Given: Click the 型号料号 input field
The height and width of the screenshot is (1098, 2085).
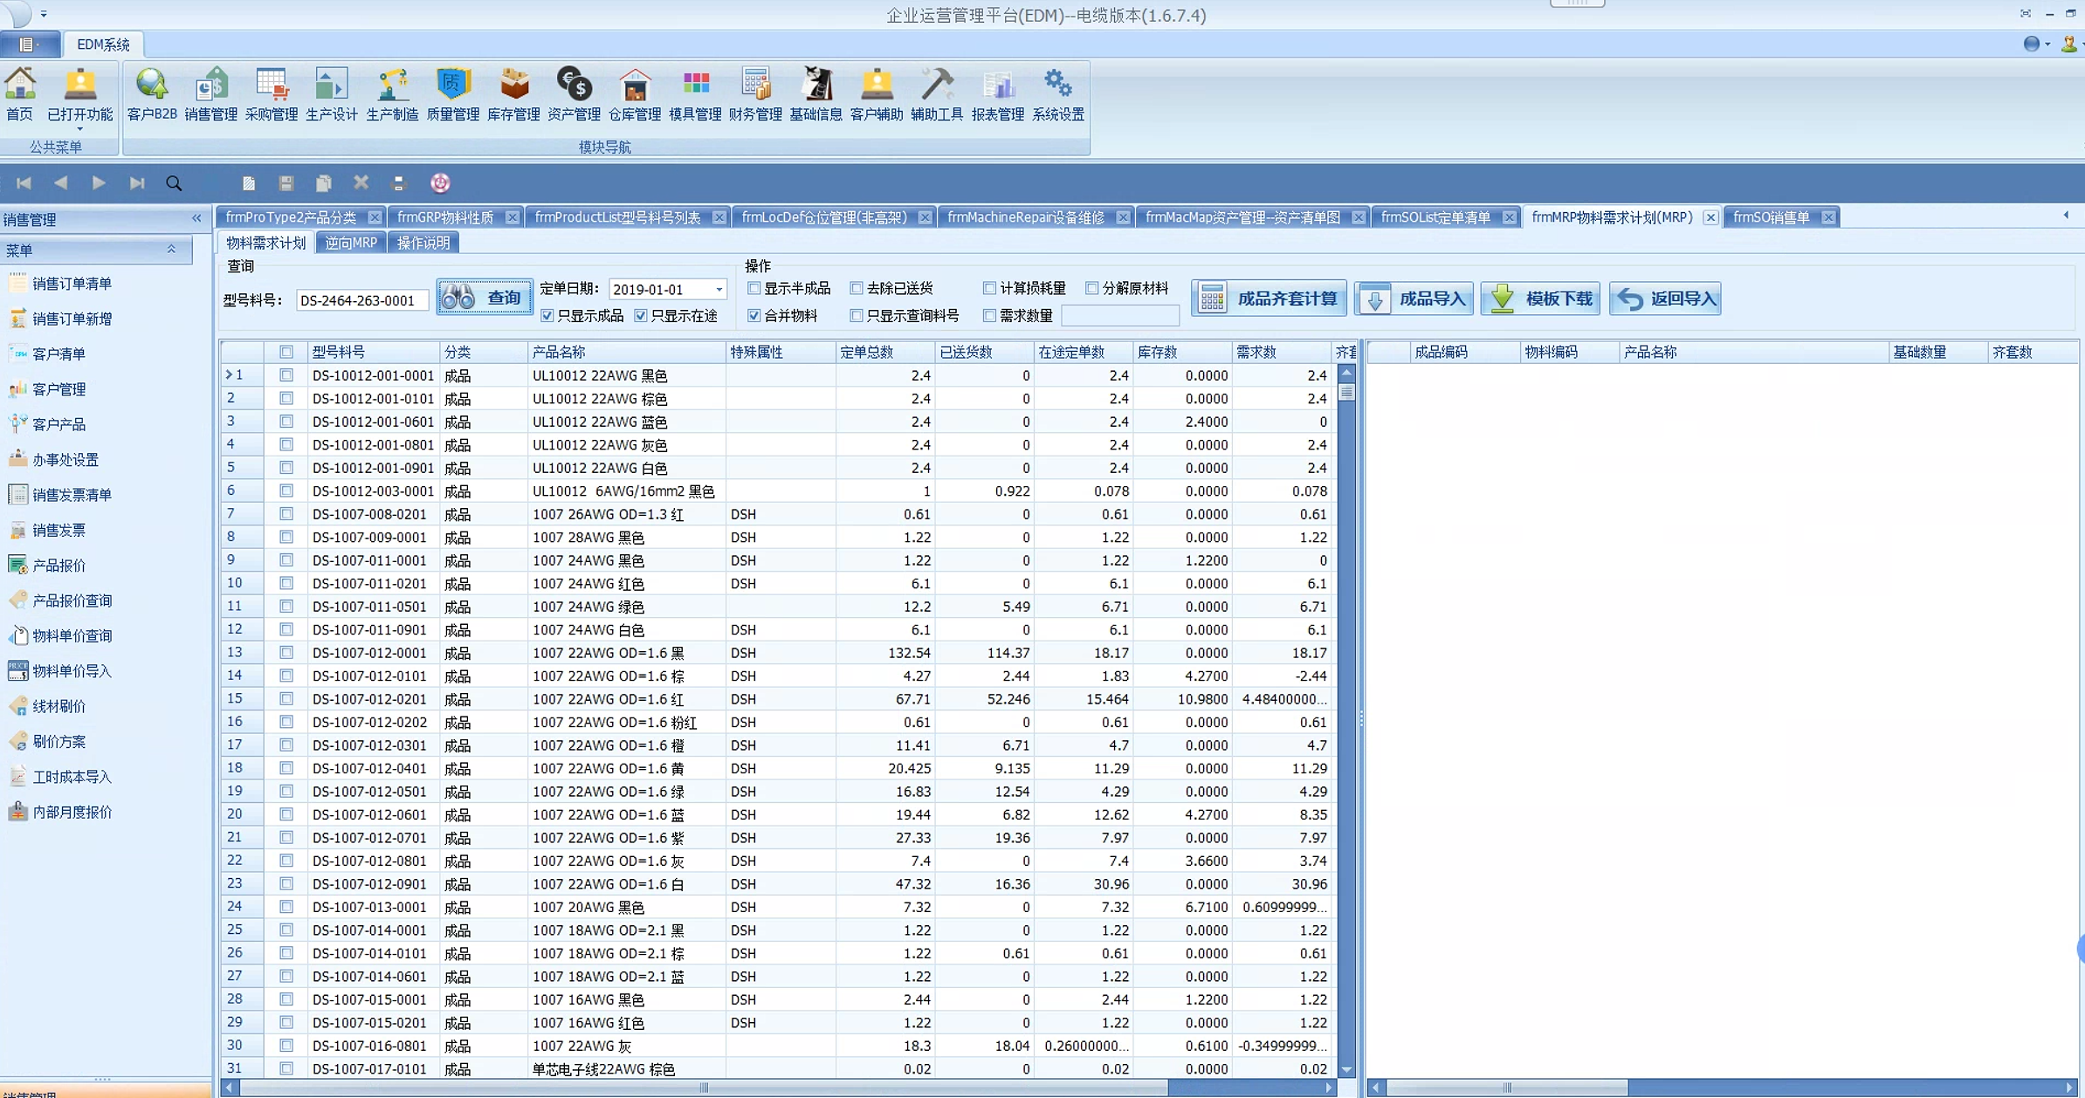Looking at the screenshot, I should tap(361, 300).
